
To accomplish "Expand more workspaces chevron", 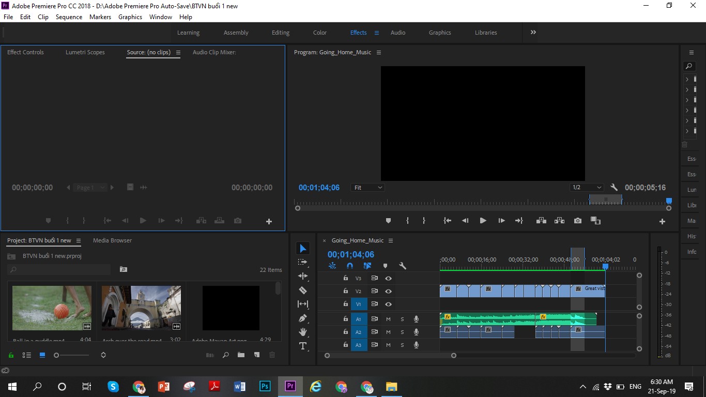I will pos(533,32).
